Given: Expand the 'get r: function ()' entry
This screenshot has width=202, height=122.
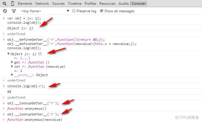Looking at the screenshot, I should point(12,62).
